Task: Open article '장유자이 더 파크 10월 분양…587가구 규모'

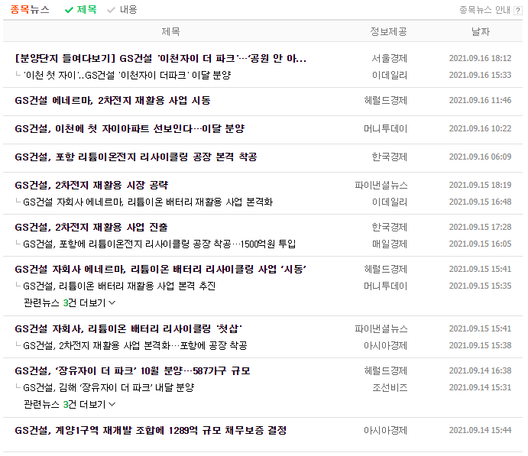Action: point(132,371)
